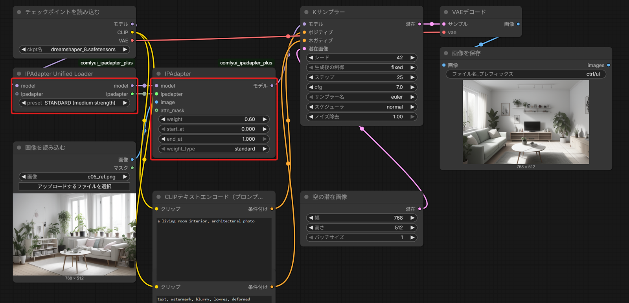Click the attn_mask input socket on IPAdapter
Screen dimensions: 629x303
156,110
